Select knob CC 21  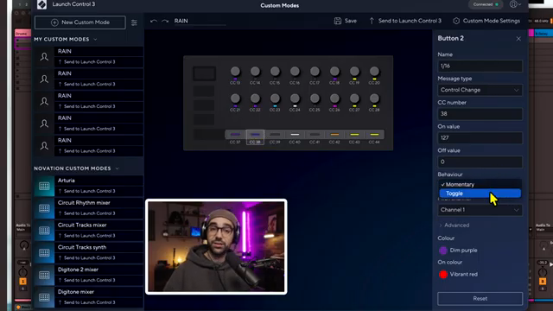coord(235,98)
